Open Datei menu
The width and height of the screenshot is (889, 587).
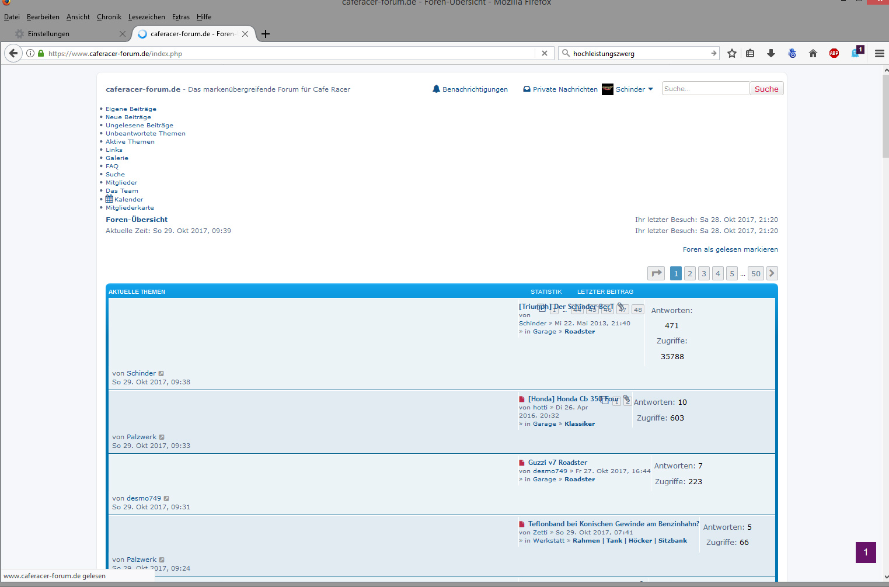coord(12,17)
